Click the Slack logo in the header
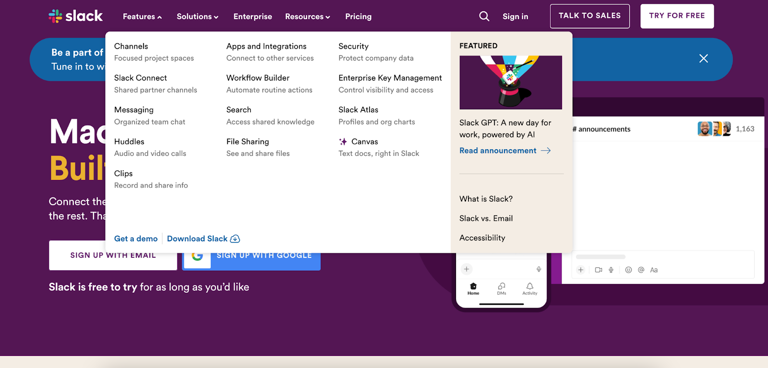This screenshot has height=368, width=768. coord(75,16)
